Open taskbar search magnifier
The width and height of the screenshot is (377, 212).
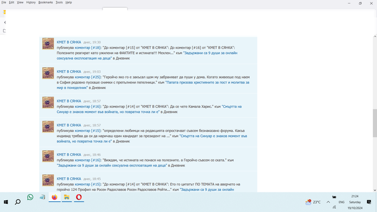coord(18,202)
